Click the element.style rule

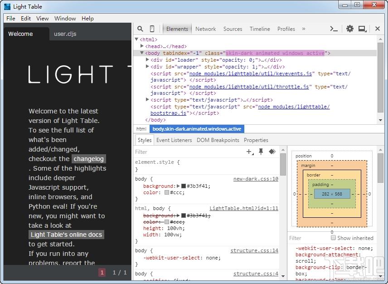tap(157, 162)
